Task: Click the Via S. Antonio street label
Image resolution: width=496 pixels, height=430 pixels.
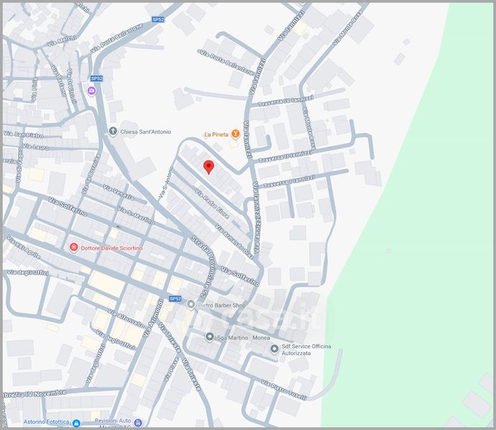Action: point(167,182)
